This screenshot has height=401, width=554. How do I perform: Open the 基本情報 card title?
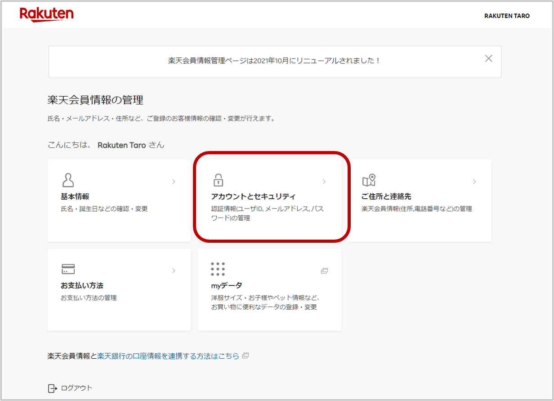coord(75,196)
